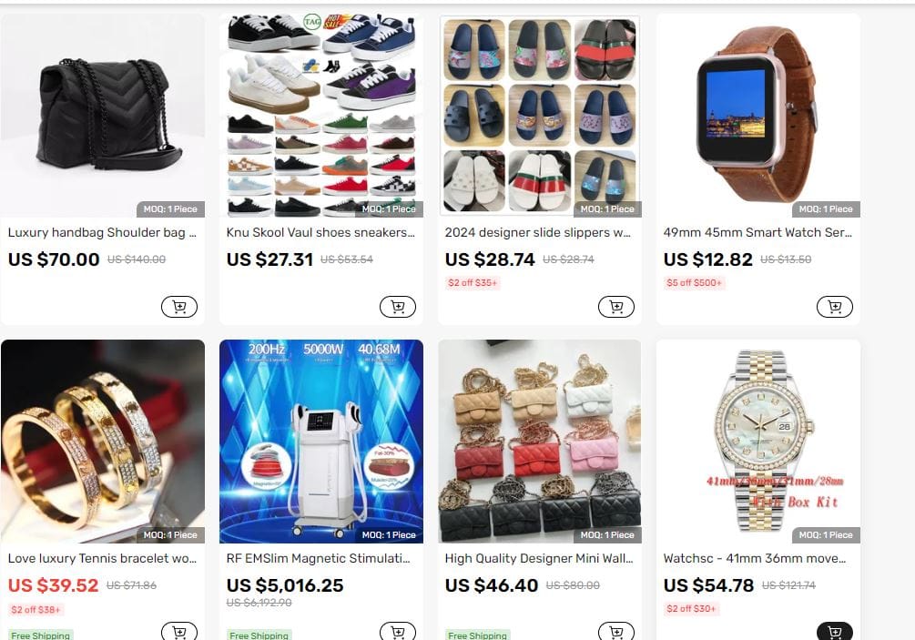Open the EMSlim machine product image
Screen dimensions: 915x640
tap(321, 441)
